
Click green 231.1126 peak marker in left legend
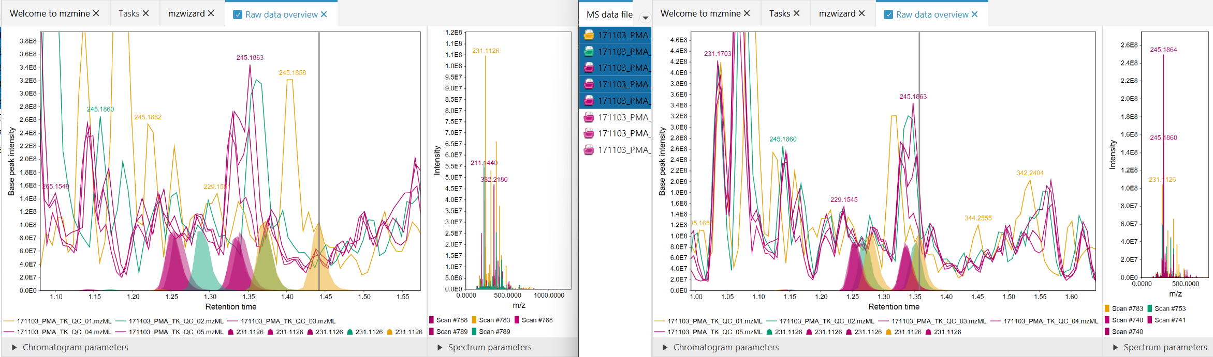(x=350, y=332)
